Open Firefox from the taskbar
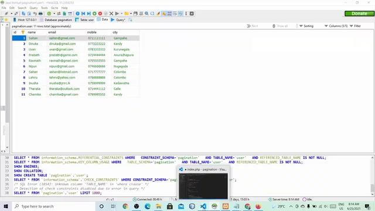 pyautogui.click(x=258, y=206)
